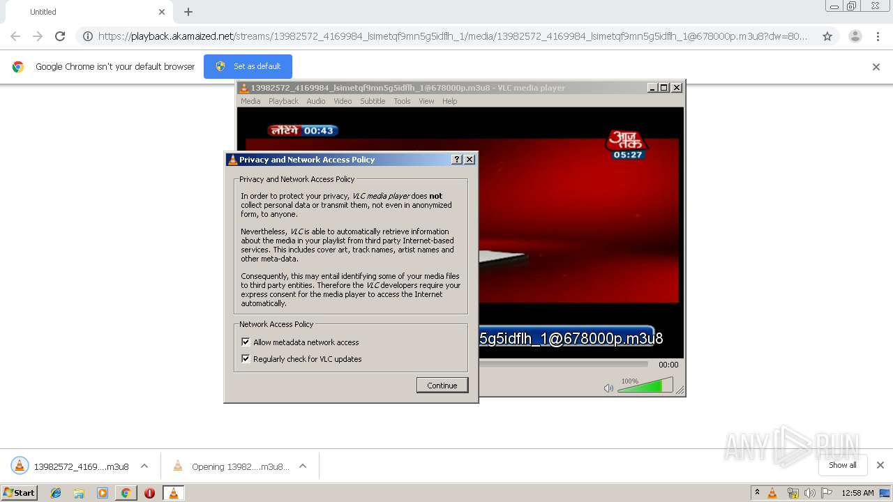Viewport: 893px width, 502px height.
Task: Mute audio with VLC speaker icon
Action: click(x=608, y=388)
